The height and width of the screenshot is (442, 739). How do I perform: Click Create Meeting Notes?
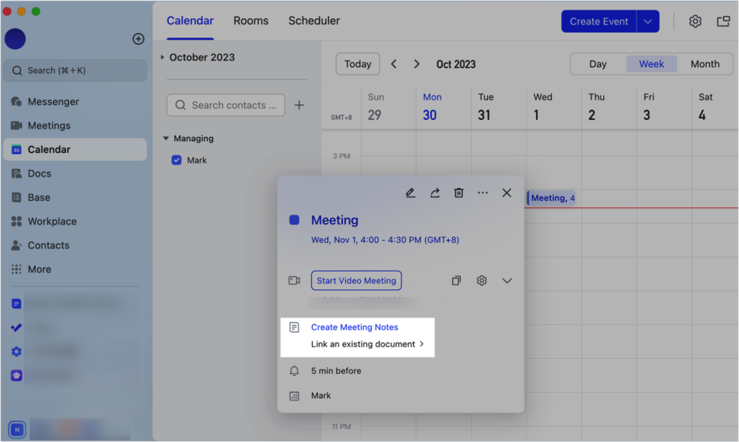pyautogui.click(x=355, y=327)
